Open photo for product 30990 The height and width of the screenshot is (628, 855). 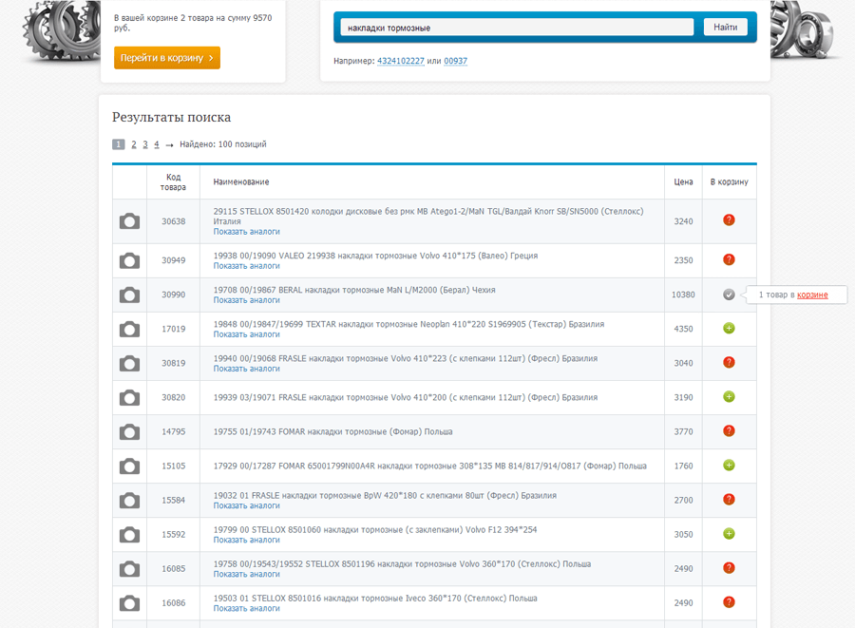(129, 295)
